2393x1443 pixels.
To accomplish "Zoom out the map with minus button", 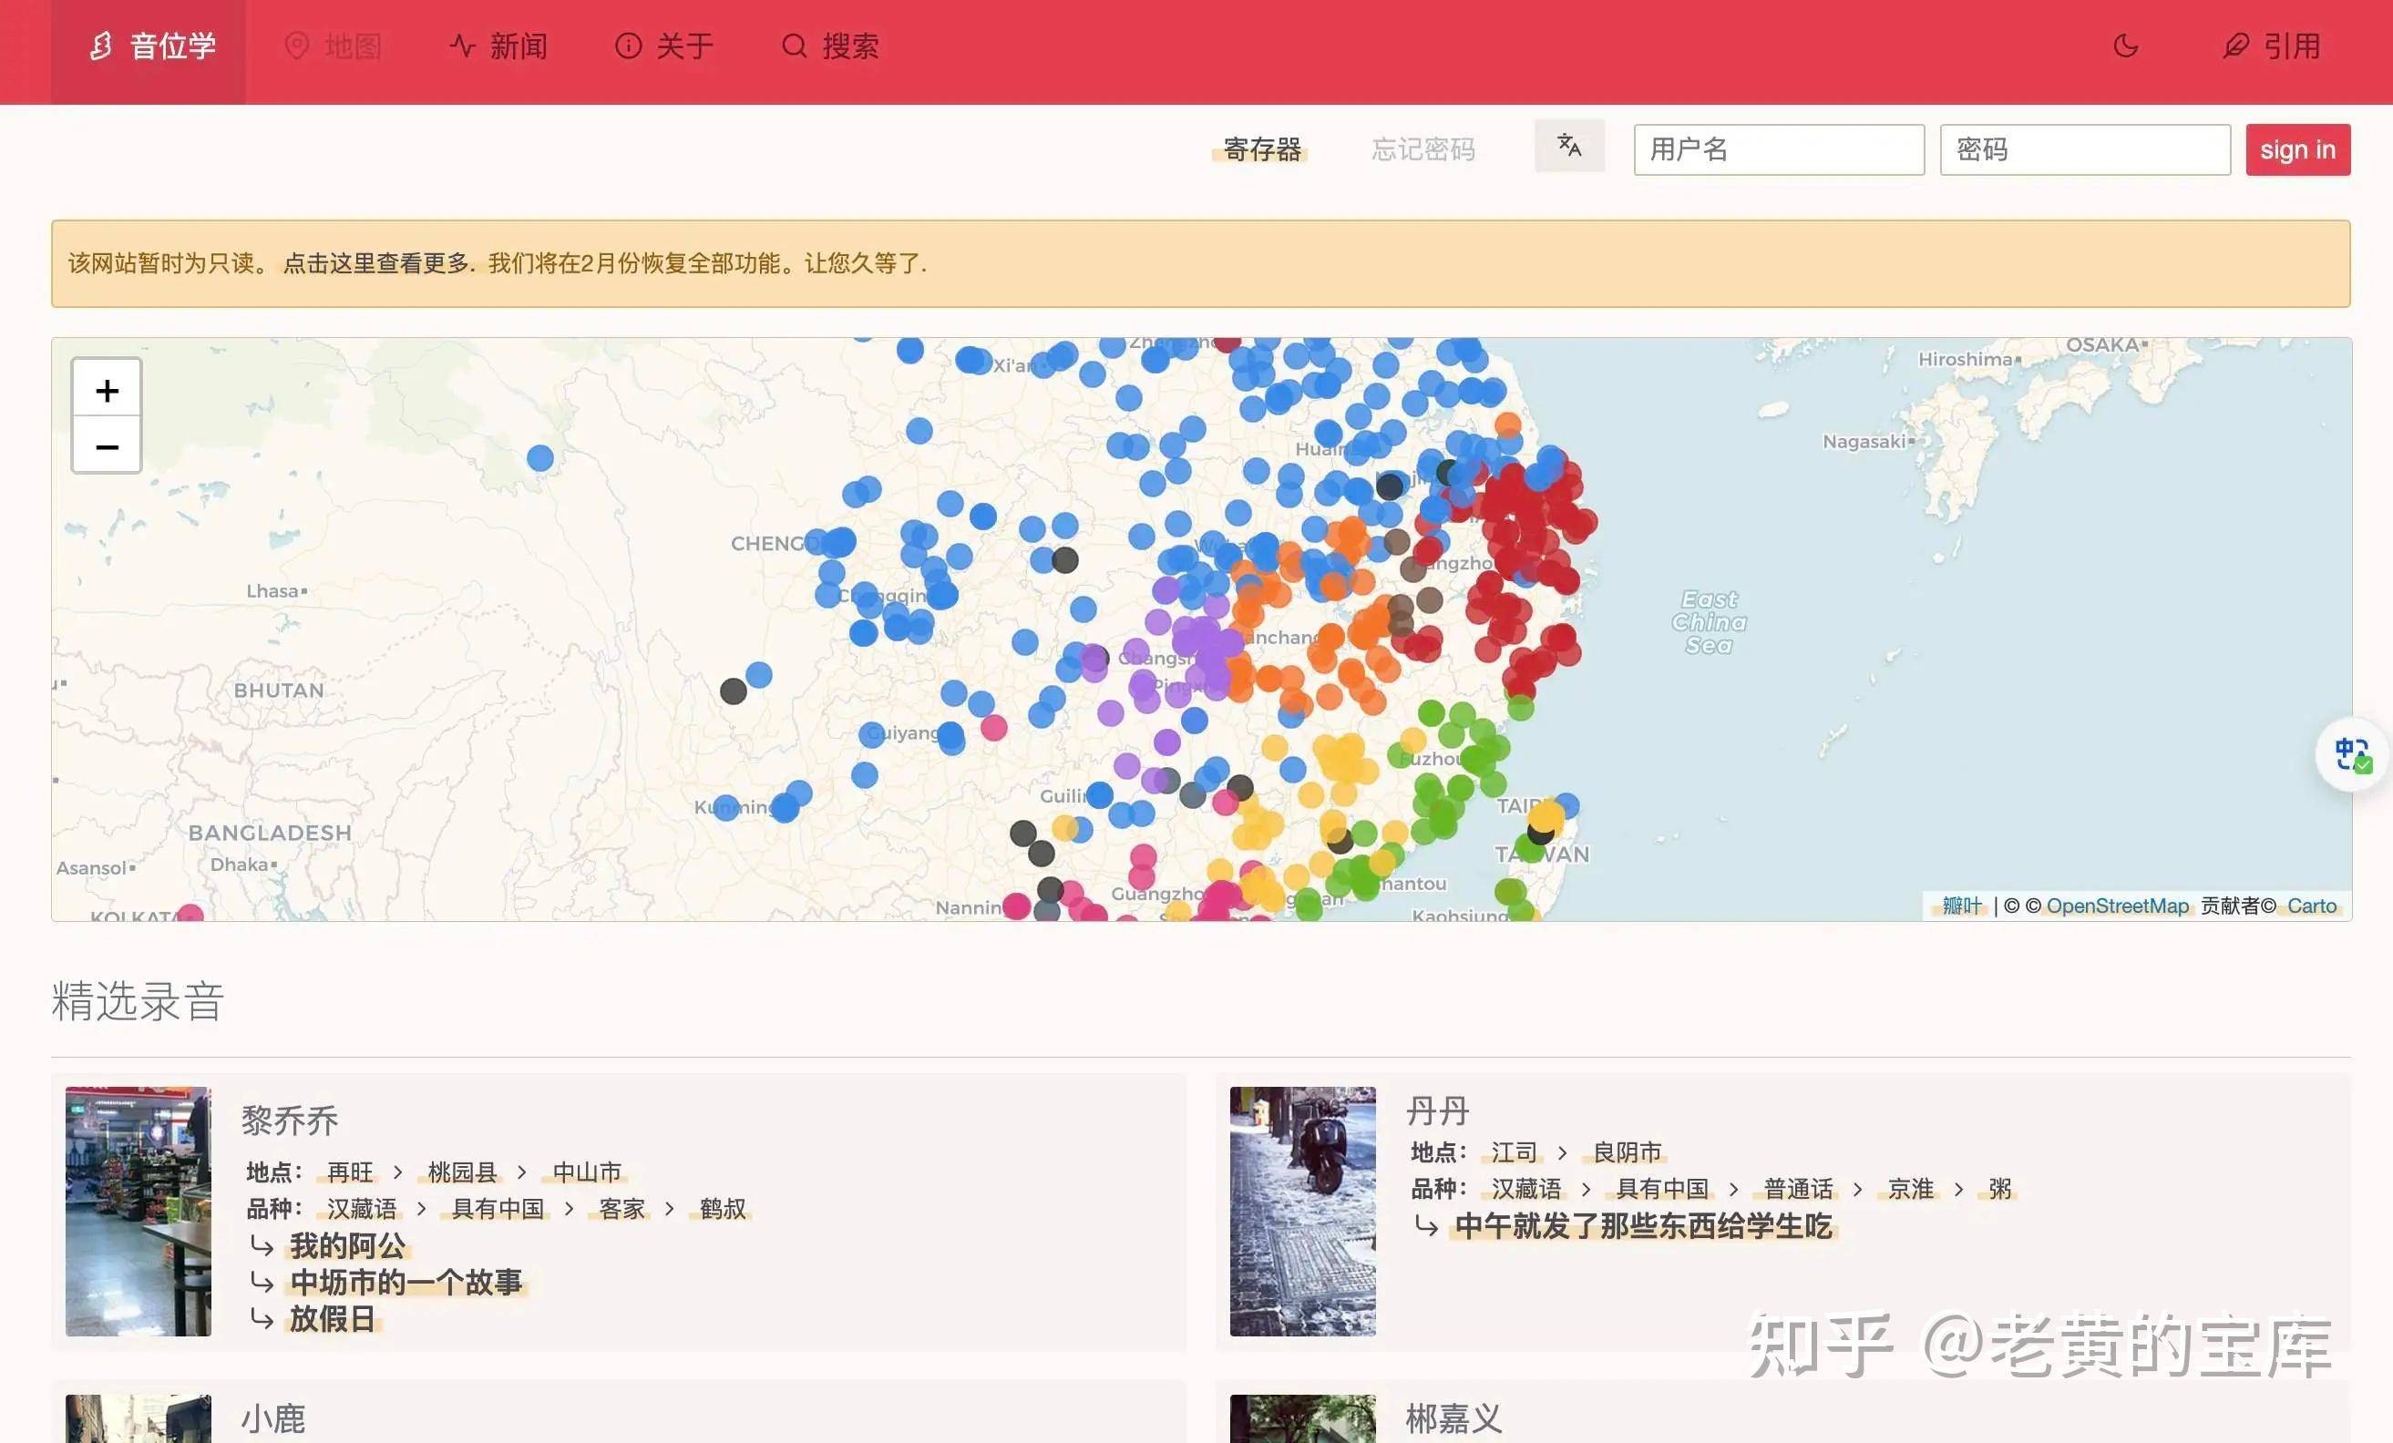I will 107,446.
